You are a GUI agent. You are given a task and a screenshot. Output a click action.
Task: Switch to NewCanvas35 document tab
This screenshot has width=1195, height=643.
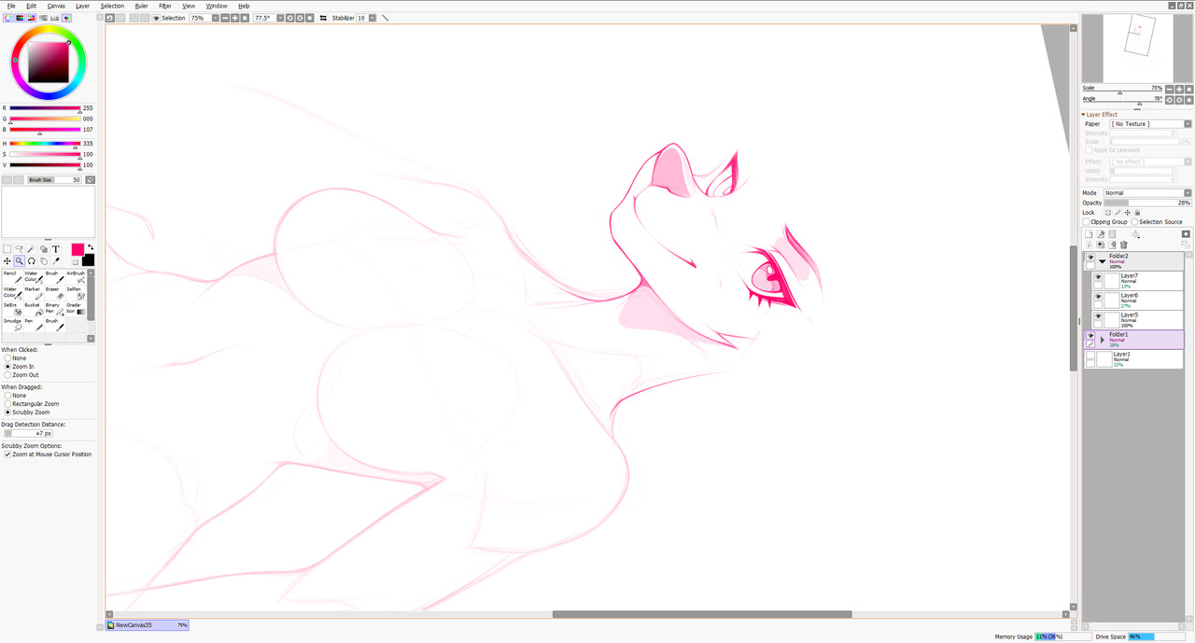[148, 625]
